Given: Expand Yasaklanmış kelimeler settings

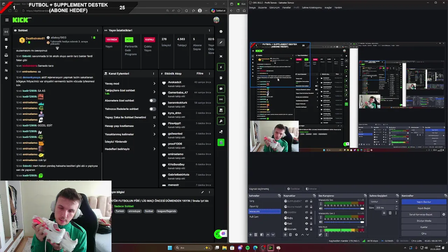Looking at the screenshot, I should pyautogui.click(x=154, y=134).
